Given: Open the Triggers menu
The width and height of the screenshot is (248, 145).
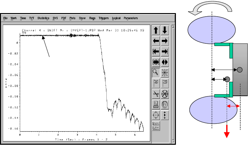Looking at the screenshot, I should pyautogui.click(x=103, y=18).
